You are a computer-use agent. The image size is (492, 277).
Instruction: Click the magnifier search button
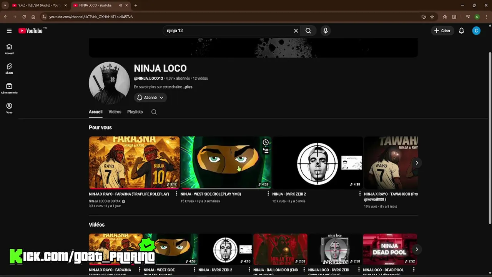click(308, 30)
